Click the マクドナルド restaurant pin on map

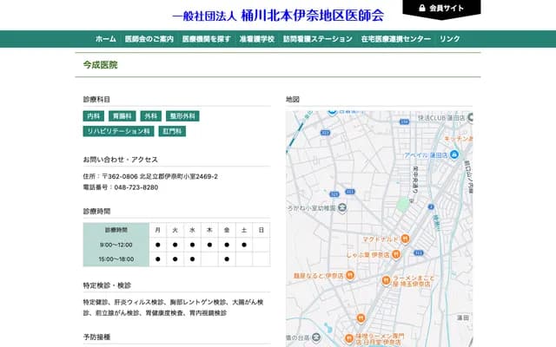click(406, 239)
